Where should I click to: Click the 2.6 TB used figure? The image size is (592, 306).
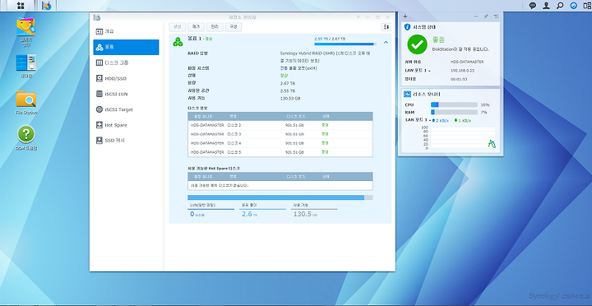250,214
